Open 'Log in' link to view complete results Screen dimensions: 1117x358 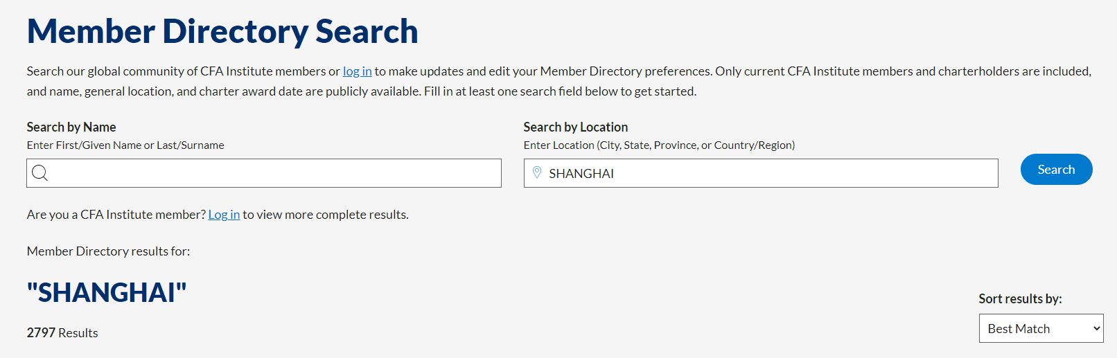(224, 215)
